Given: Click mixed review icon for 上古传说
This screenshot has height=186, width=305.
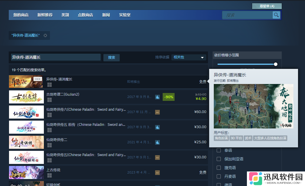Looking at the screenshot, I should click(157, 173).
